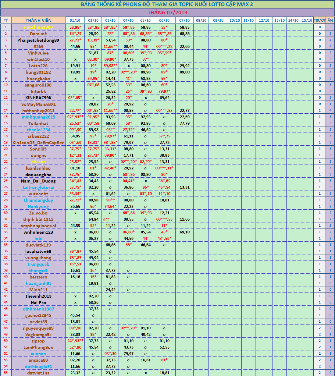
Task: Click the 06/10 date column header
Action: pos(164,20)
